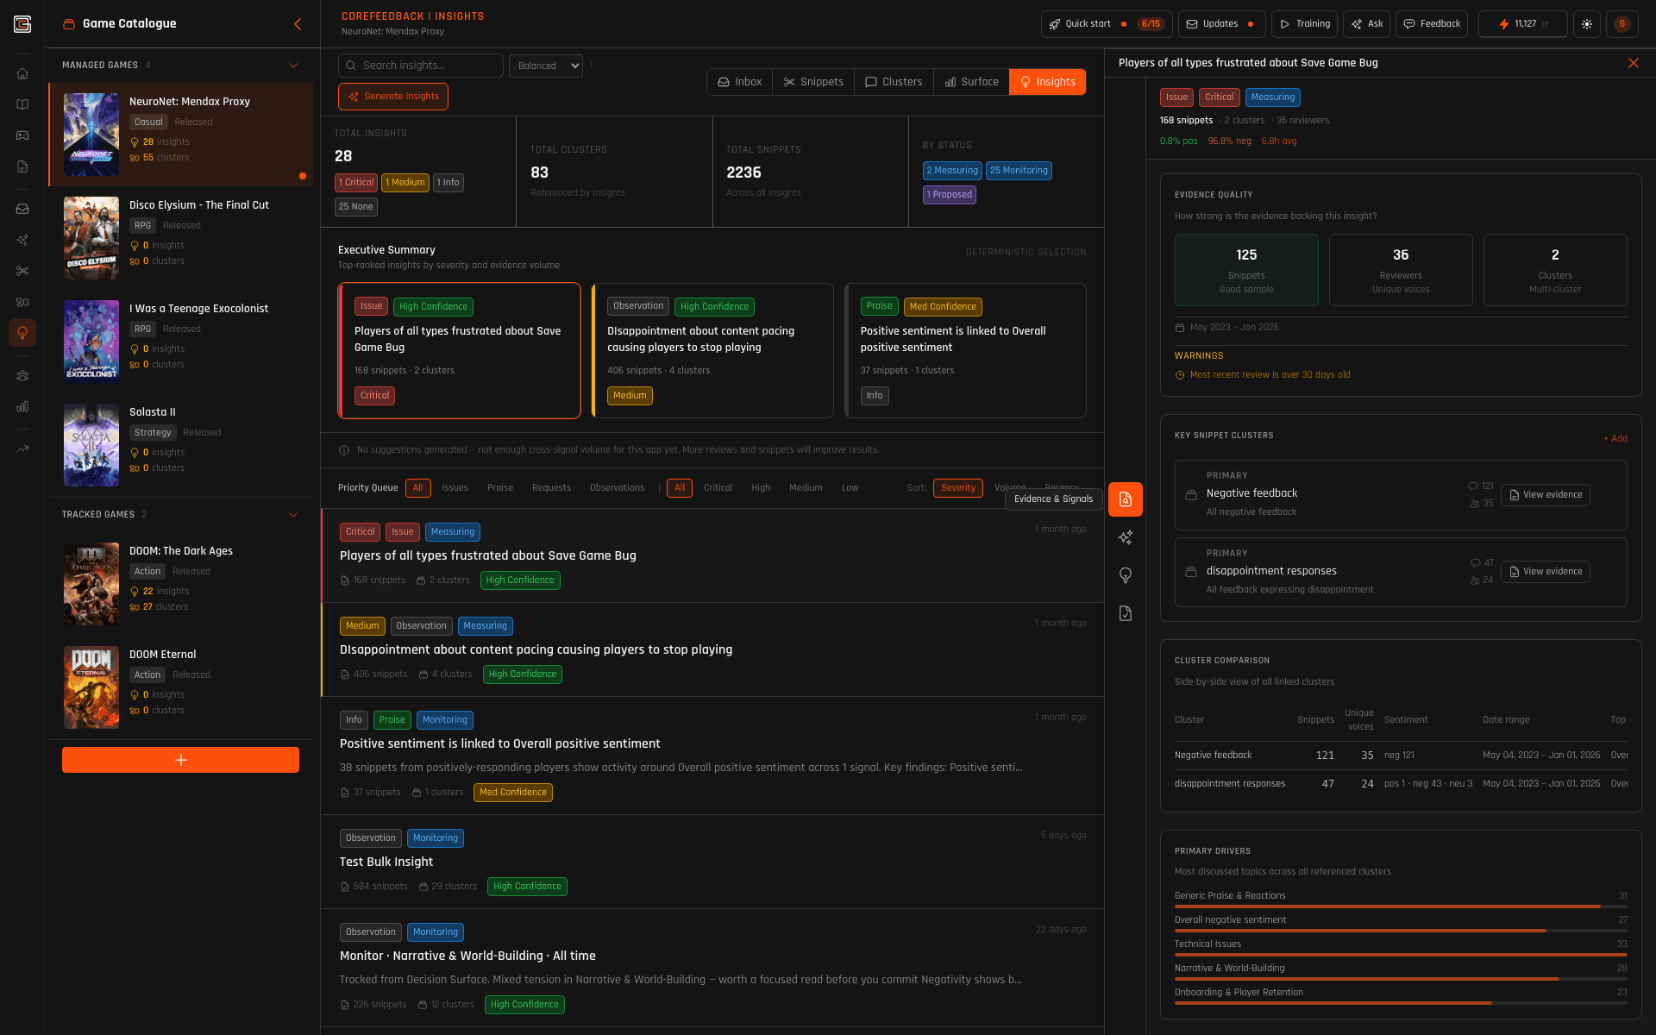Click the Technical Issues driver bar
The width and height of the screenshot is (1656, 1035).
click(1400, 955)
